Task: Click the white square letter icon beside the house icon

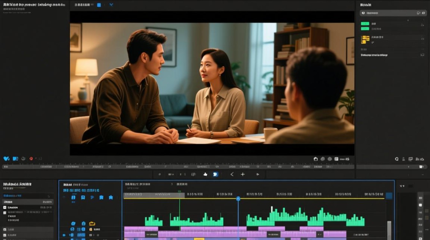Action: coord(336,159)
